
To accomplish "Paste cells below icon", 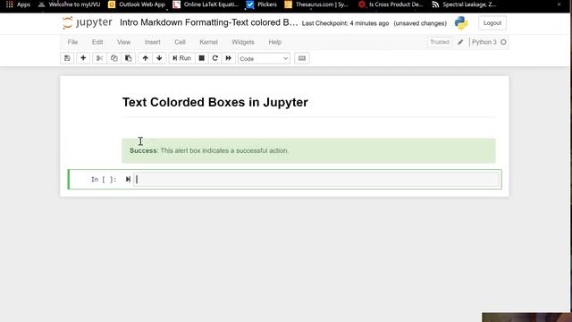I will click(x=129, y=58).
